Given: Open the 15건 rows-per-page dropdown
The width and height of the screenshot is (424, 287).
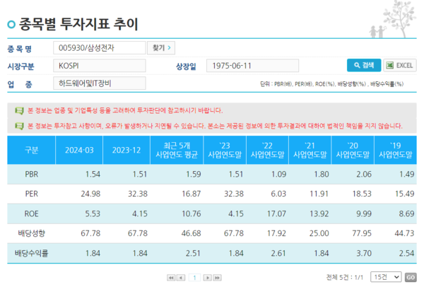Looking at the screenshot, I should coord(386,277).
